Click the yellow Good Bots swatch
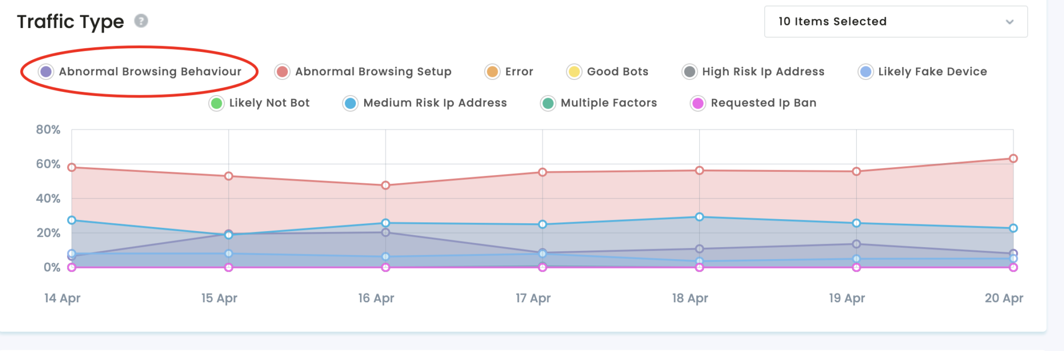Image resolution: width=1064 pixels, height=351 pixels. [x=574, y=72]
